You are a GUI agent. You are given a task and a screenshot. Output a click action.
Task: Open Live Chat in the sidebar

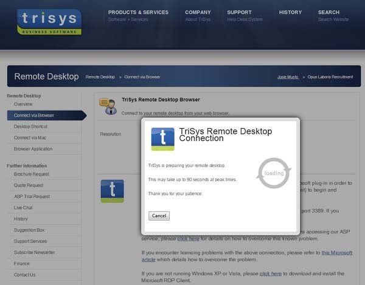coord(23,208)
